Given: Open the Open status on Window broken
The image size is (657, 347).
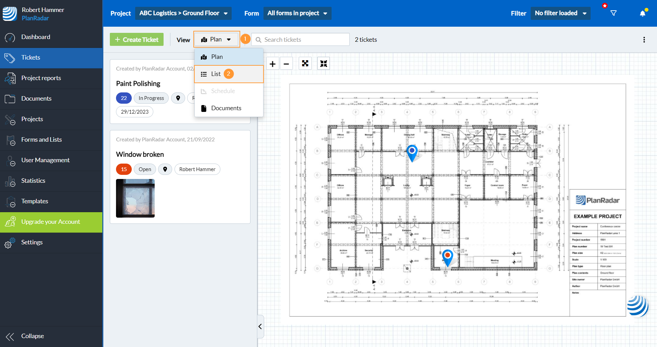Looking at the screenshot, I should [x=145, y=169].
